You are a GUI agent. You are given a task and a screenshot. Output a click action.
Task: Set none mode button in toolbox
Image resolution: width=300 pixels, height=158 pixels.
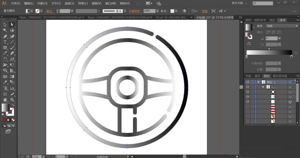pos(13,120)
